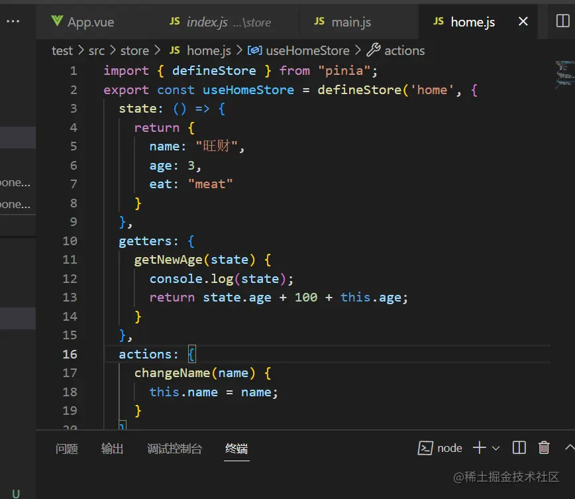Viewport: 575px width, 499px height.
Task: Open the 调试控制台 panel tab
Action: click(x=174, y=449)
